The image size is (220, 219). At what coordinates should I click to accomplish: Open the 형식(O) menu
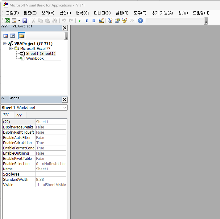pyautogui.click(x=82, y=13)
